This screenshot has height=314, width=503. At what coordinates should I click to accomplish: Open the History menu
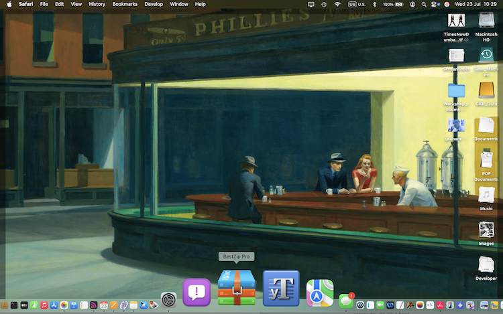click(97, 4)
